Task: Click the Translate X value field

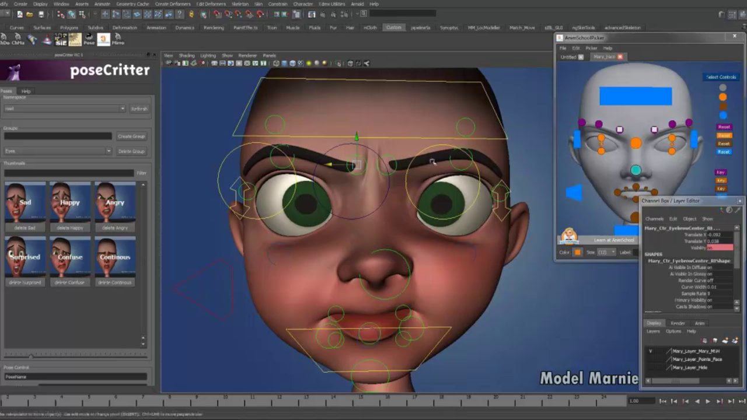Action: click(x=720, y=235)
